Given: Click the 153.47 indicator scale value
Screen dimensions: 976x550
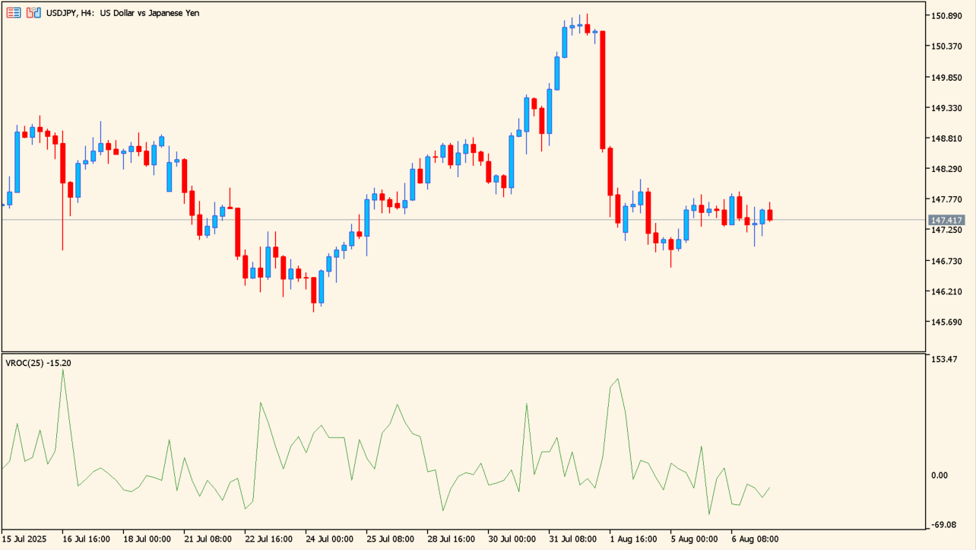Looking at the screenshot, I should [x=944, y=358].
